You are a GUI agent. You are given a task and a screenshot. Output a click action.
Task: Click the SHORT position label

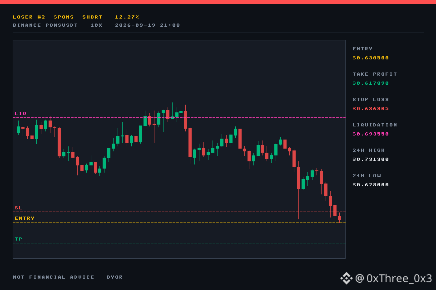pyautogui.click(x=92, y=17)
